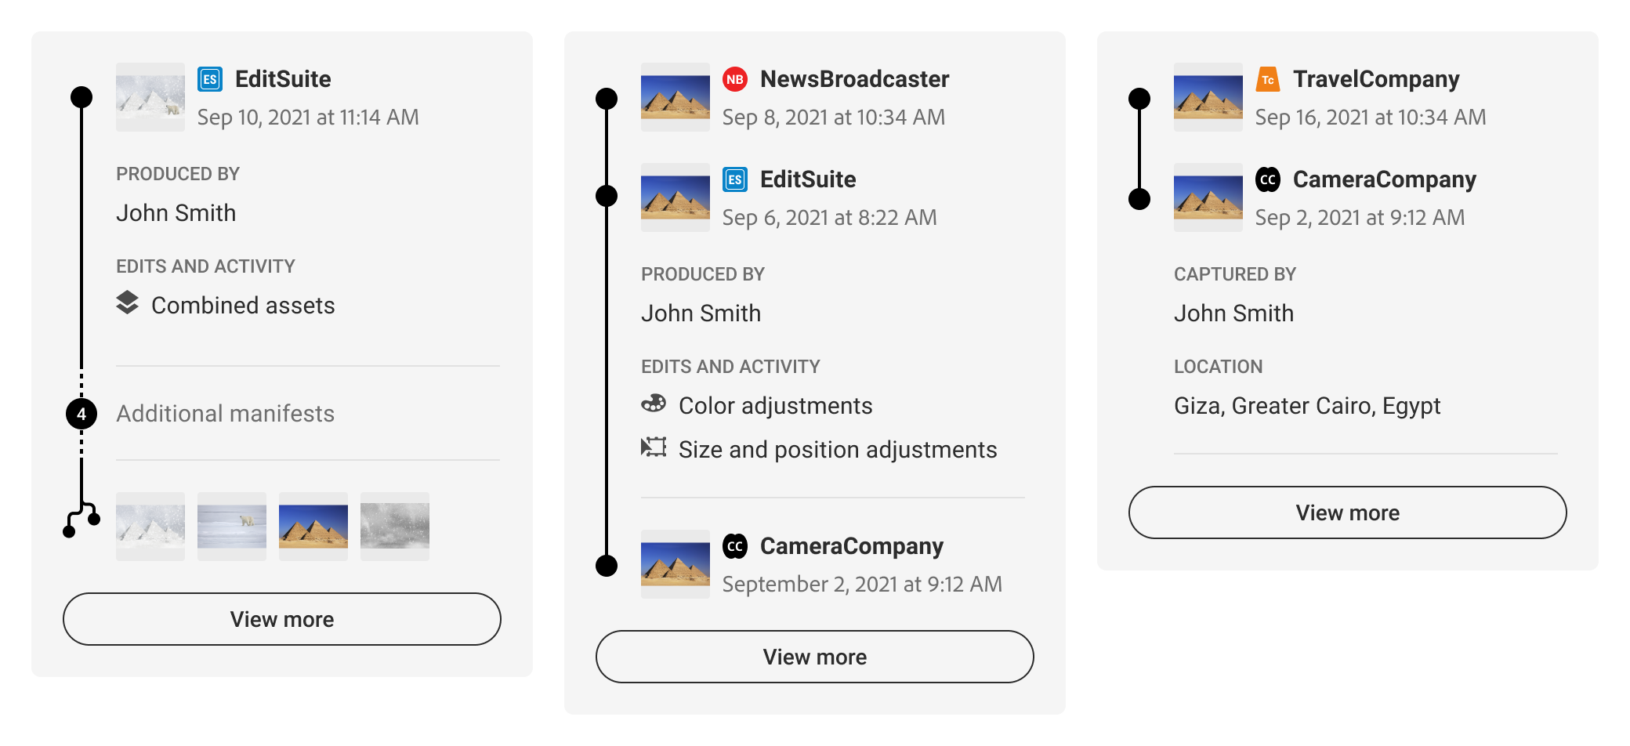The height and width of the screenshot is (746, 1630).
Task: Select the gray snowy sky ingredient thumbnail
Action: pos(395,527)
